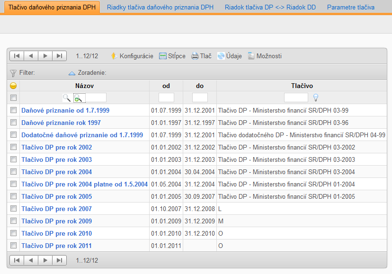This screenshot has width=392, height=274.
Task: Check row Tlačivo DP pre rok 2007
Action: [14, 209]
